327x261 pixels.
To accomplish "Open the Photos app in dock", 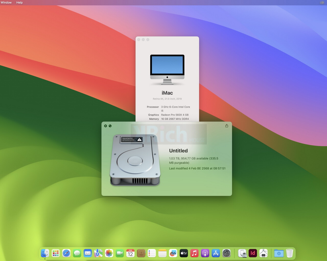I will [109, 253].
